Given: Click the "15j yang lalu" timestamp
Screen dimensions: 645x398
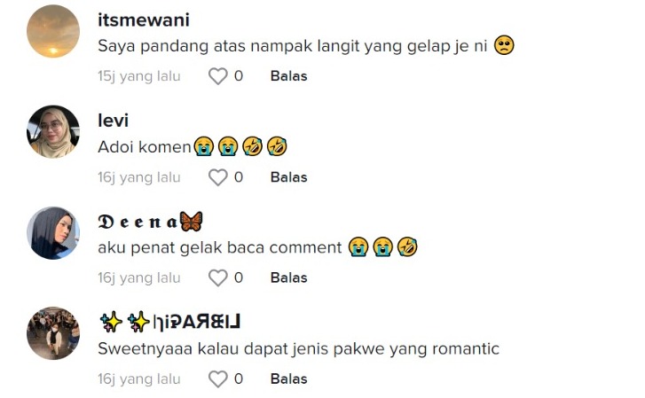Looking at the screenshot, I should tap(138, 77).
